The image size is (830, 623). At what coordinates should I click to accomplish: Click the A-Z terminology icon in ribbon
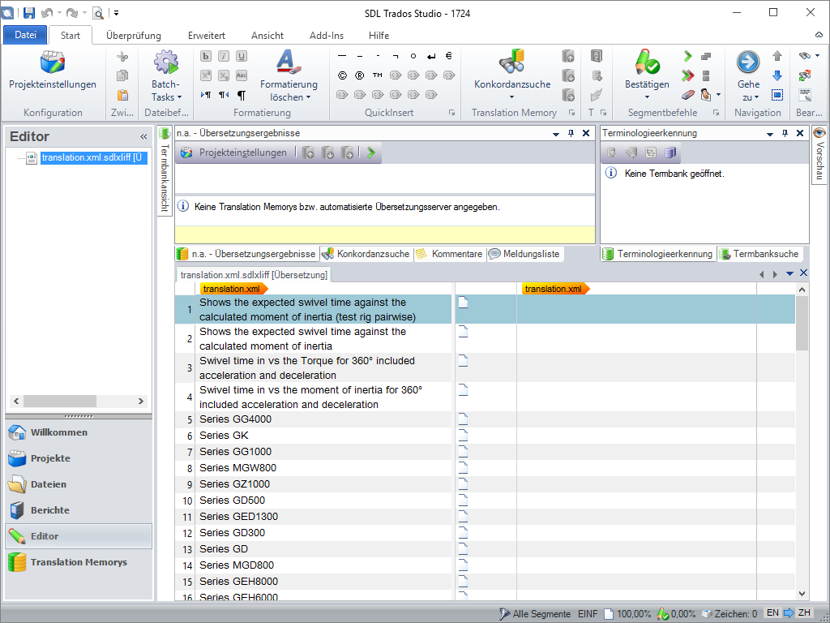click(x=597, y=56)
